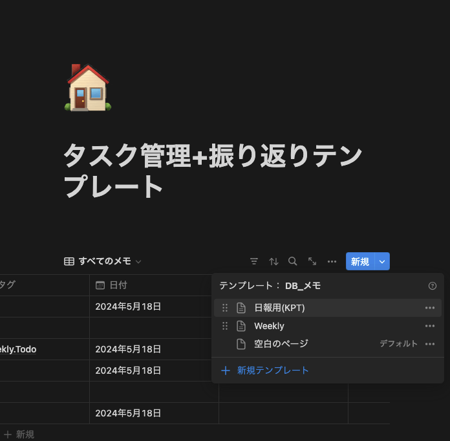This screenshot has width=450, height=441.
Task: Open the database three-dots menu
Action: coord(332,261)
